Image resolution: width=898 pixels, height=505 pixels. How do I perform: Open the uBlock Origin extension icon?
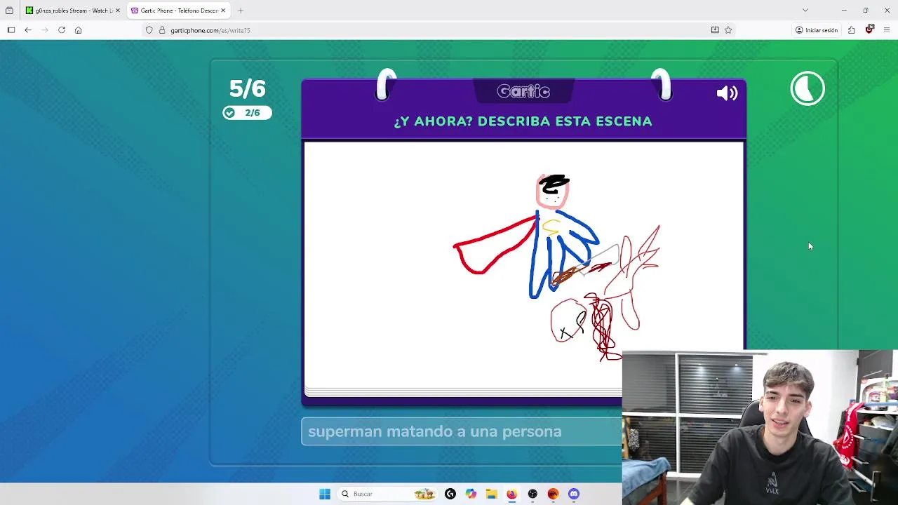pos(869,29)
